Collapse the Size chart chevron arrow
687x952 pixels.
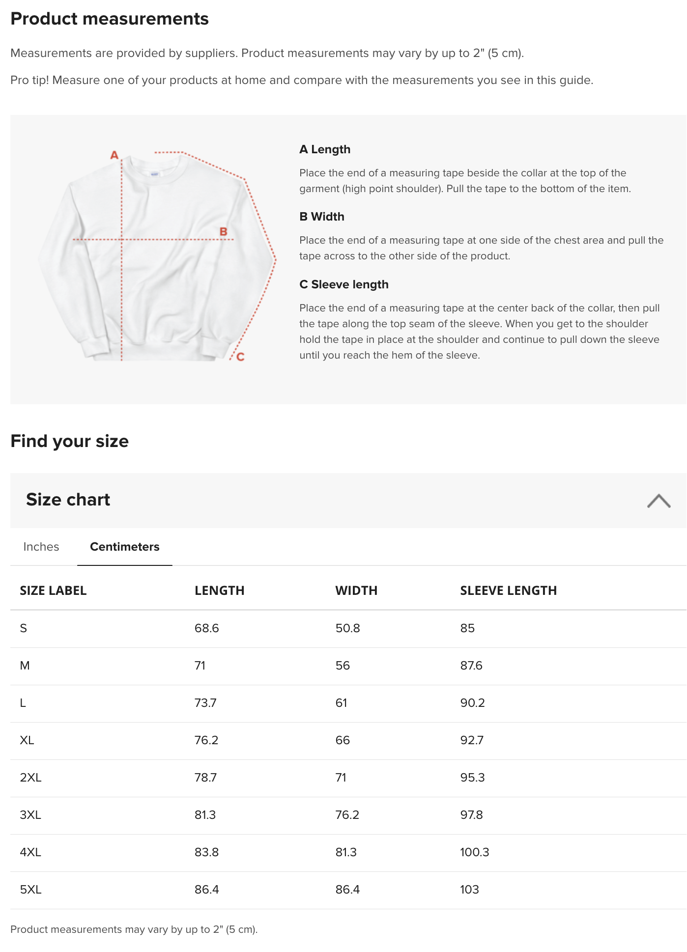(658, 501)
